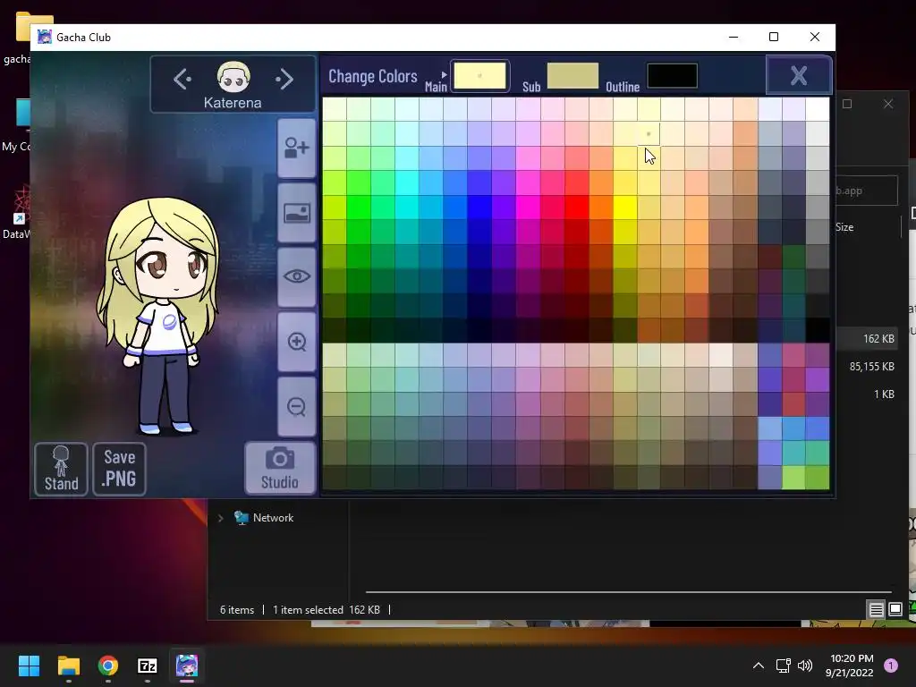This screenshot has height=687, width=916.
Task: Toggle the eye visibility button
Action: (297, 277)
